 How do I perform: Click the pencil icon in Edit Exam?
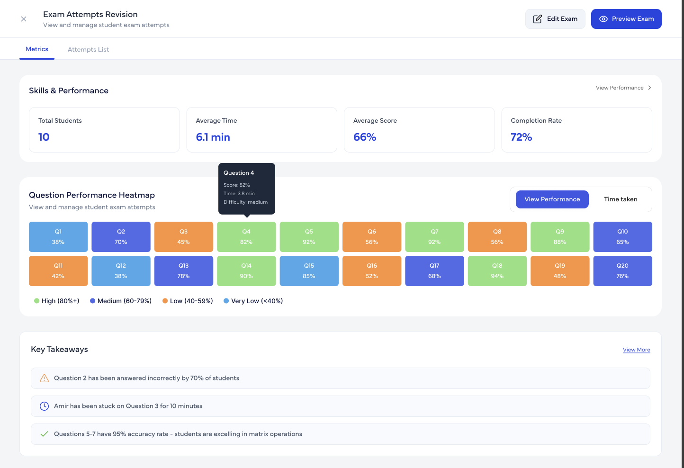(538, 19)
